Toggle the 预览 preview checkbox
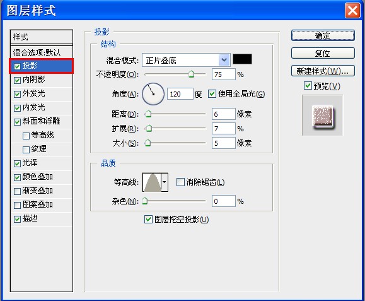 point(308,86)
